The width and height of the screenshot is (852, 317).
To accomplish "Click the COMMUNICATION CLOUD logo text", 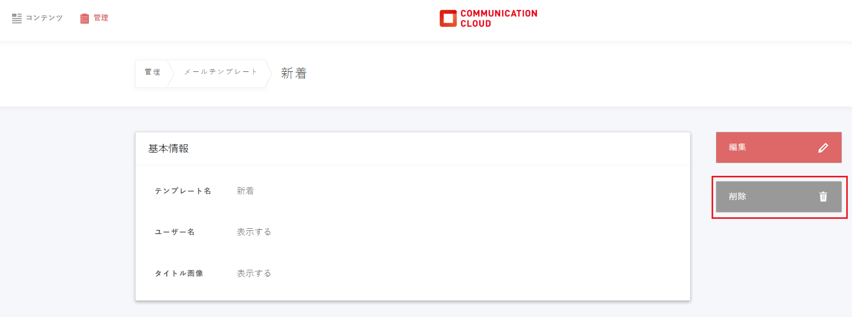I will pyautogui.click(x=498, y=18).
